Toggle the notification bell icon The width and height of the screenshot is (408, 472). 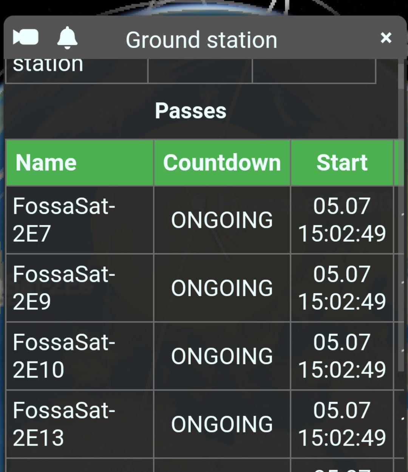pos(67,38)
